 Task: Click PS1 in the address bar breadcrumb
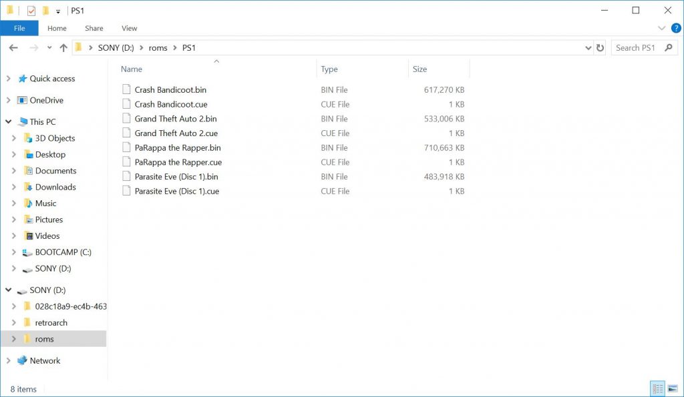point(189,48)
